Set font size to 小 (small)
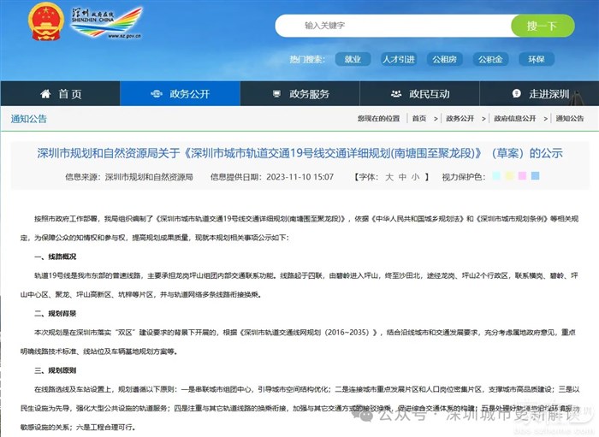Screen dimensions: 599x437 pyautogui.click(x=415, y=177)
